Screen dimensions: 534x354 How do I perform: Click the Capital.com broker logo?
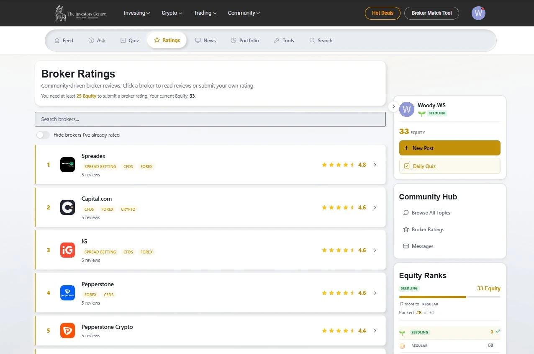tap(67, 207)
